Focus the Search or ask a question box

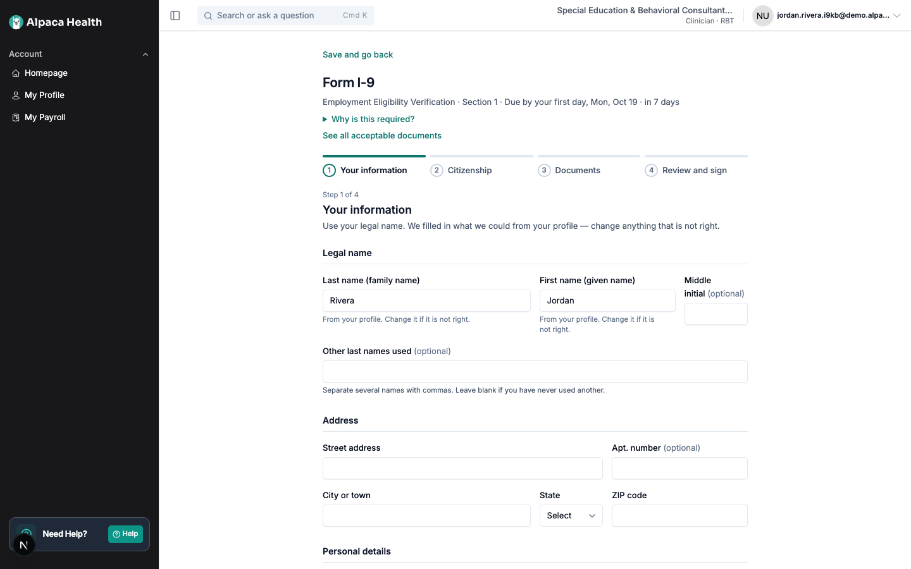[286, 16]
